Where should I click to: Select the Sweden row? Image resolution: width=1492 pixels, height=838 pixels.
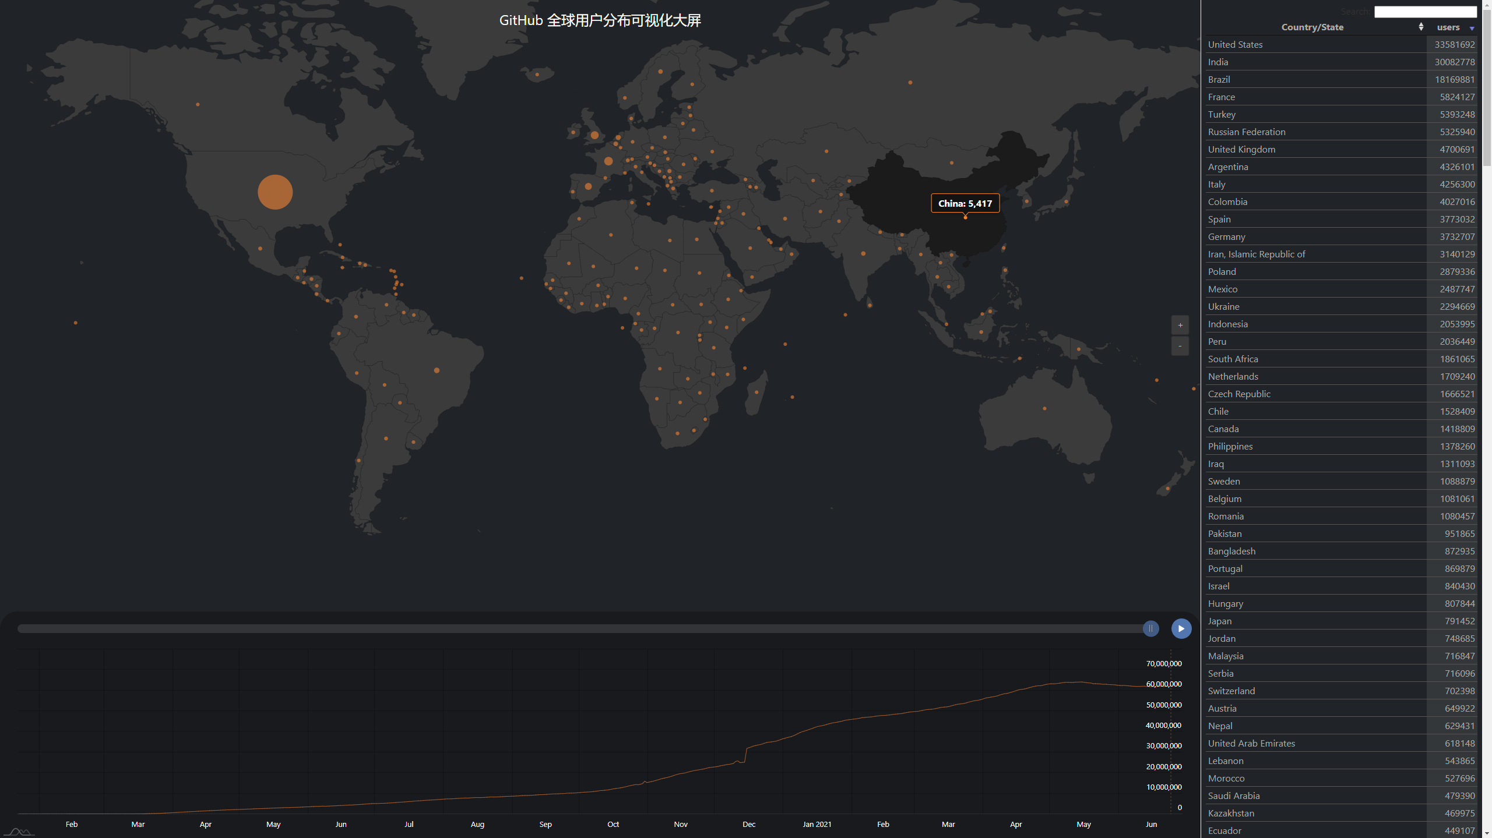(1341, 481)
